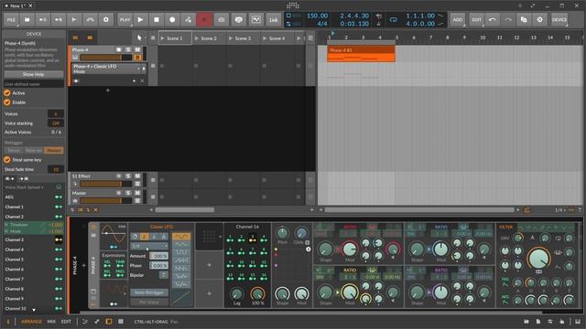Click the open project folder icon
This screenshot has height=329, width=586.
pyautogui.click(x=27, y=20)
